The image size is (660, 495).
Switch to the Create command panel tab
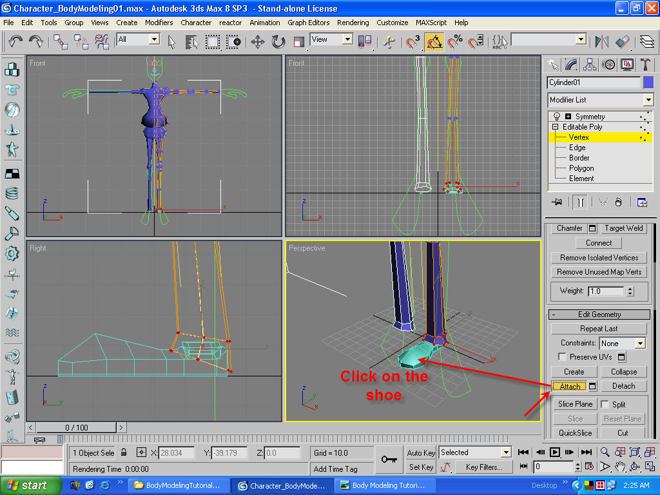click(553, 64)
